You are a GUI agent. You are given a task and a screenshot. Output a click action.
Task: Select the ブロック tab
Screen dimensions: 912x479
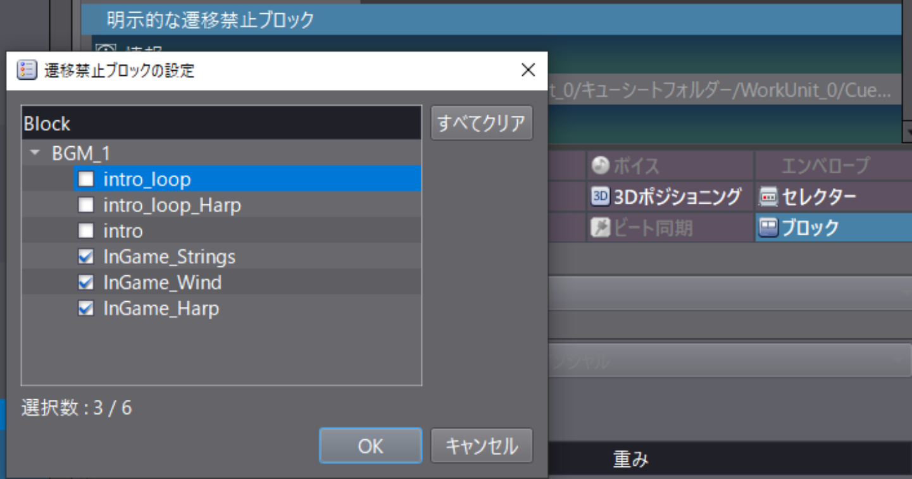(834, 227)
